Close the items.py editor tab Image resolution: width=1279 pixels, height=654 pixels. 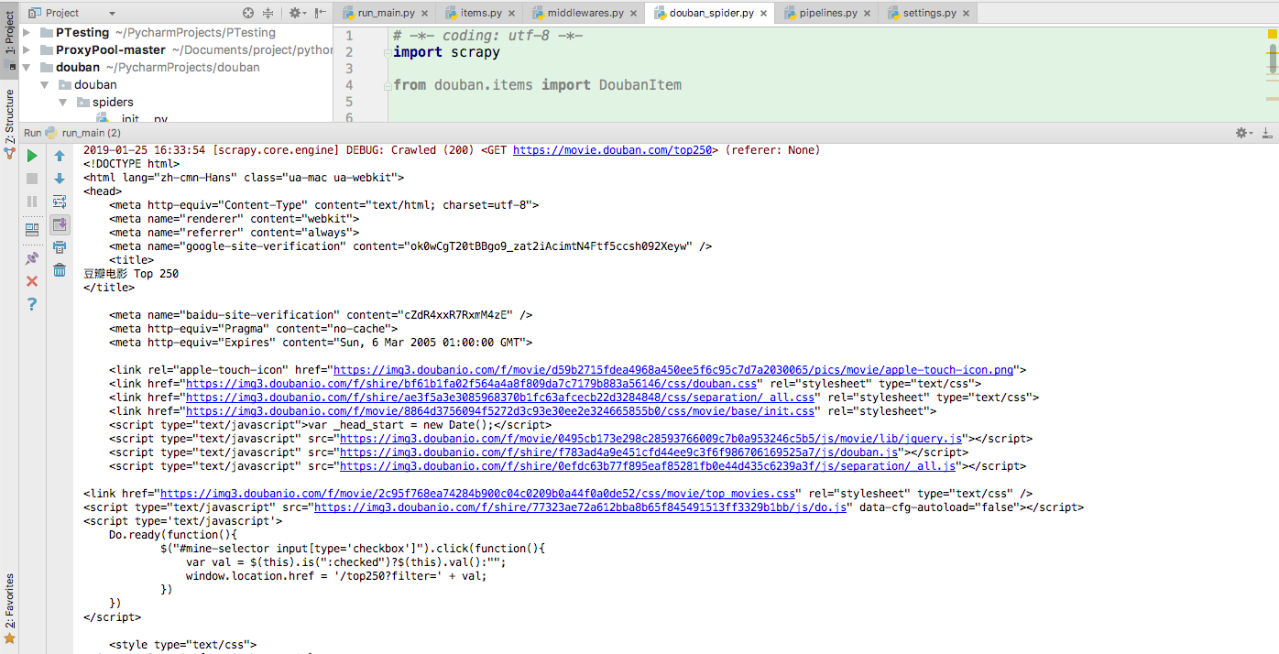tap(512, 14)
